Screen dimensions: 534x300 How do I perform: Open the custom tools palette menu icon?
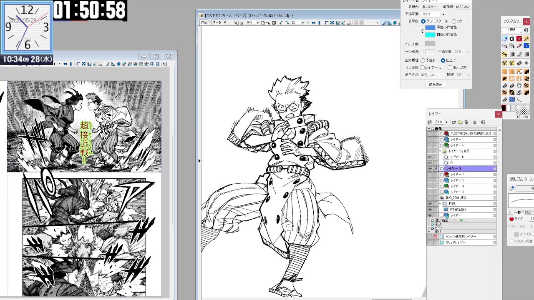pyautogui.click(x=526, y=30)
